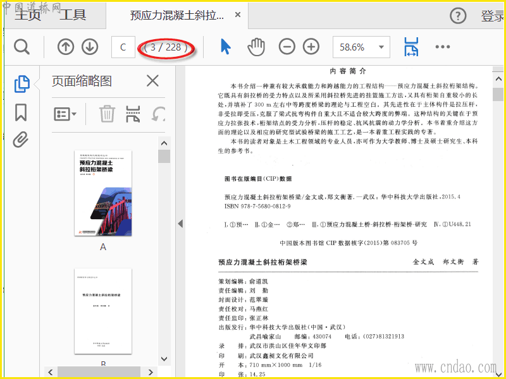506x379 pixels.
Task: Click the rotate page icon
Action: click(x=159, y=114)
